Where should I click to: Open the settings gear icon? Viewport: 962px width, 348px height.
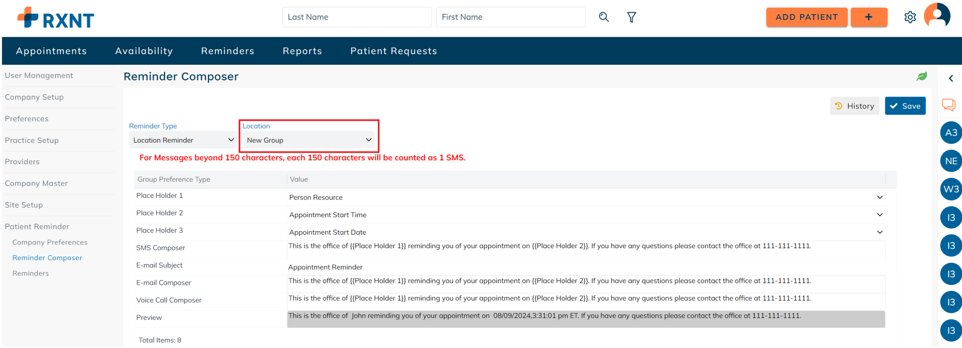[910, 17]
